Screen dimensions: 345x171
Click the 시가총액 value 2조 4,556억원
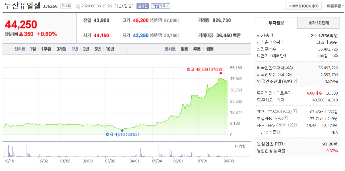(324, 36)
